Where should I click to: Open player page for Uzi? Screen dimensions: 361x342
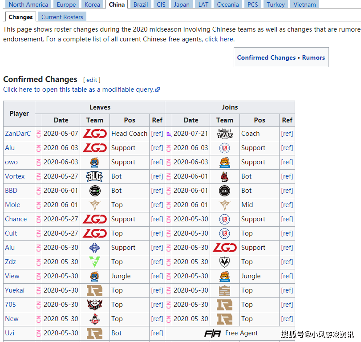[10, 333]
